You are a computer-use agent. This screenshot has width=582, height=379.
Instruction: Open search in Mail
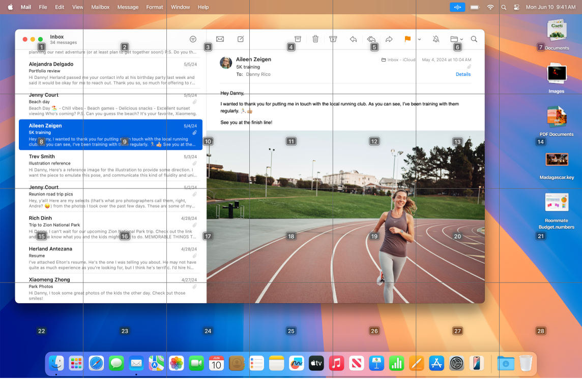(474, 39)
